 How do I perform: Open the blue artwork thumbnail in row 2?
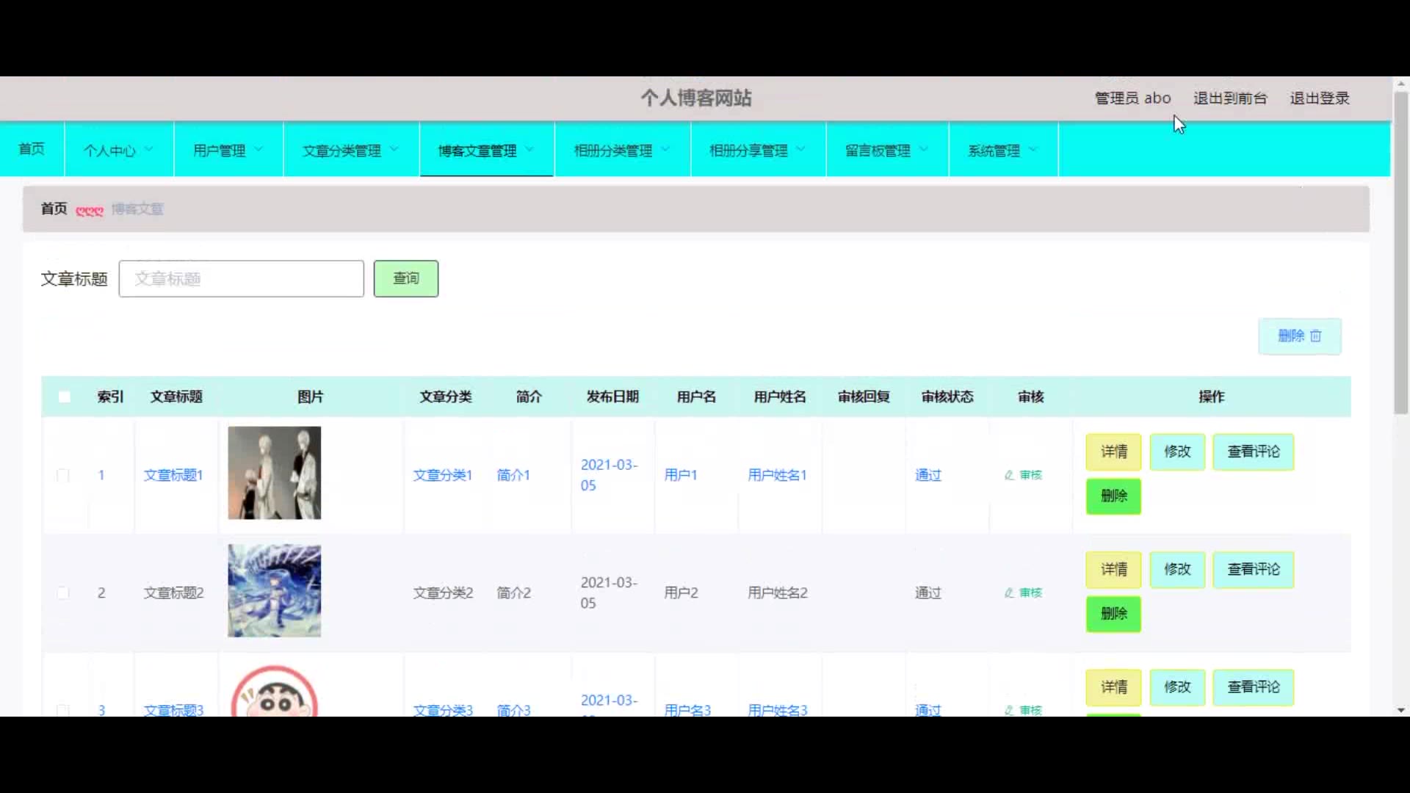(274, 590)
